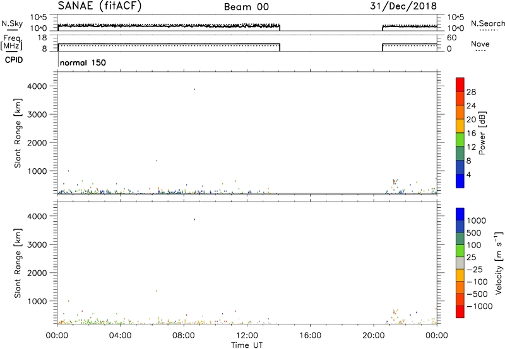This screenshot has width=505, height=349.
Task: Select the "Freq. [MHz]" axis label
Action: coord(13,42)
